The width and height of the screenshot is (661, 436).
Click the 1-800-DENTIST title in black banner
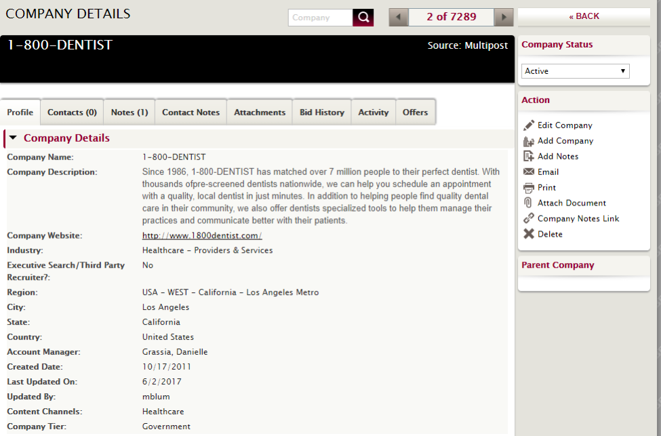click(60, 45)
